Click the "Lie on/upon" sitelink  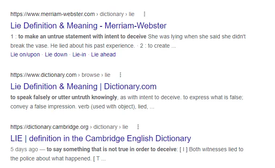25,54
